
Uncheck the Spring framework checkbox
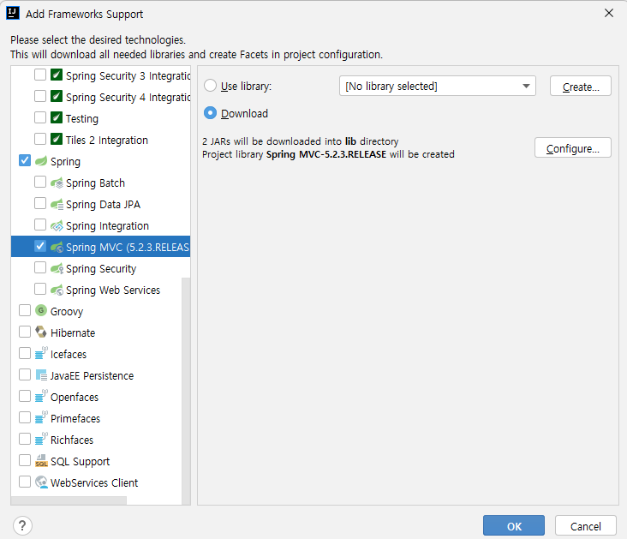pos(25,160)
